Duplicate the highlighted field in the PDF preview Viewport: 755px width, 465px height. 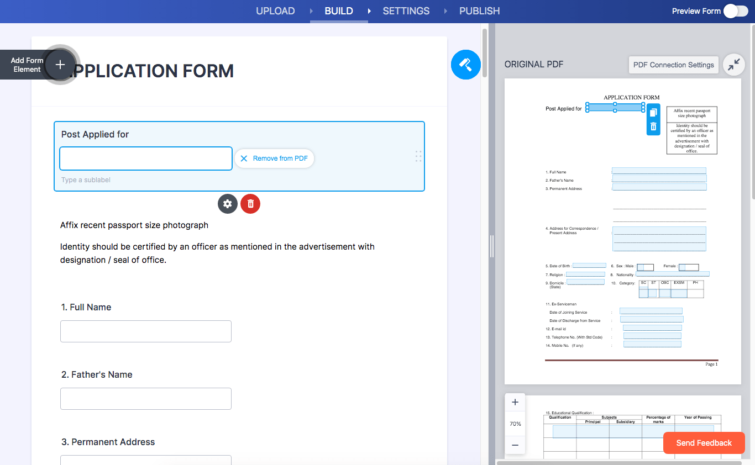653,112
